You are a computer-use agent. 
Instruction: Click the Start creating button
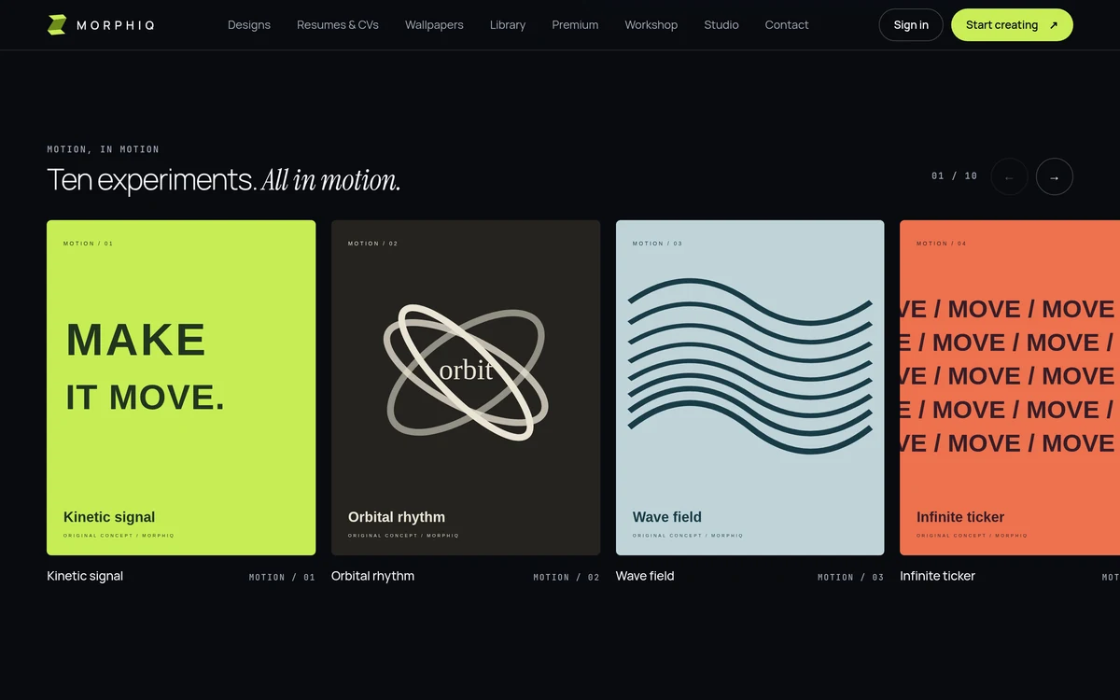coord(1012,25)
